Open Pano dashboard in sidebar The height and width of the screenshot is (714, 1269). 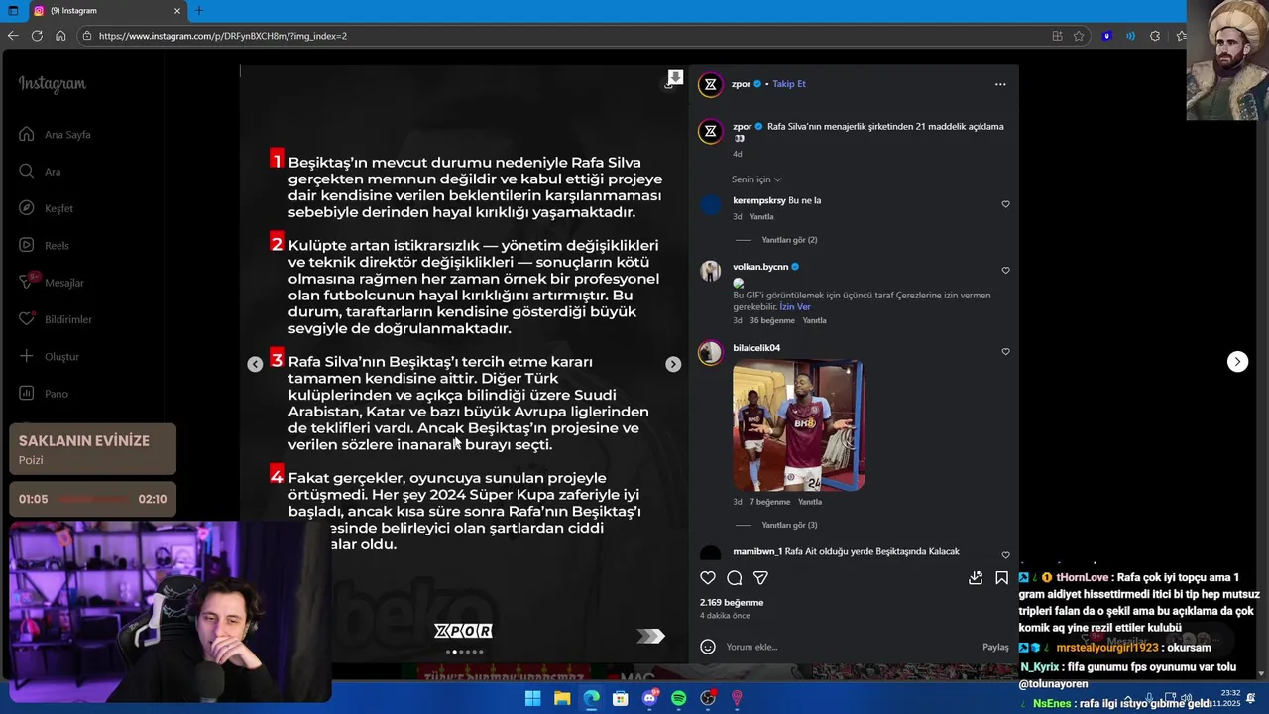(44, 394)
